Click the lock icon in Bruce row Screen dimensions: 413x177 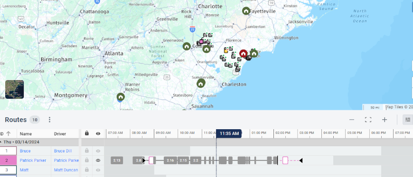click(87, 151)
